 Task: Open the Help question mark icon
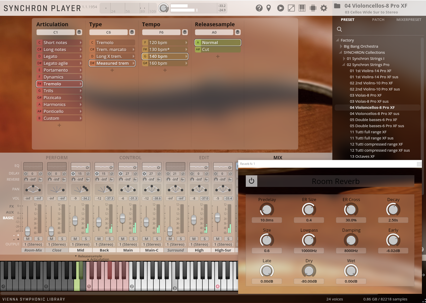[259, 8]
